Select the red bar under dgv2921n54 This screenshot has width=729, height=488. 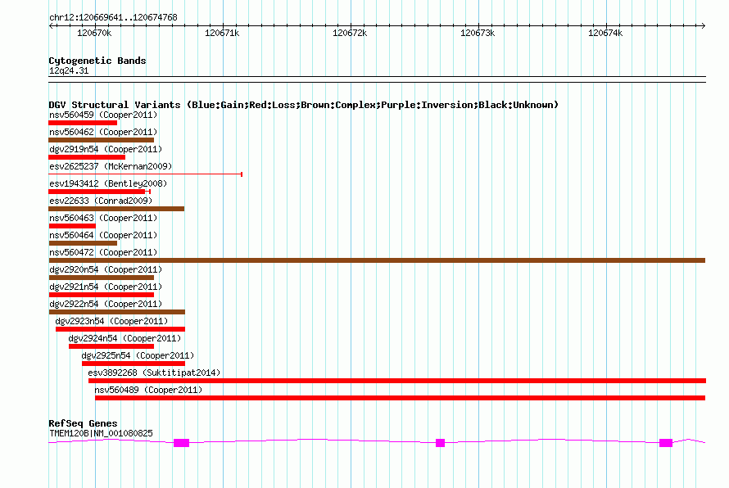[101, 295]
